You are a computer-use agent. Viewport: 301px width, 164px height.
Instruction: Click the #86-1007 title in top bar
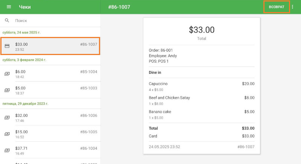pyautogui.click(x=119, y=7)
